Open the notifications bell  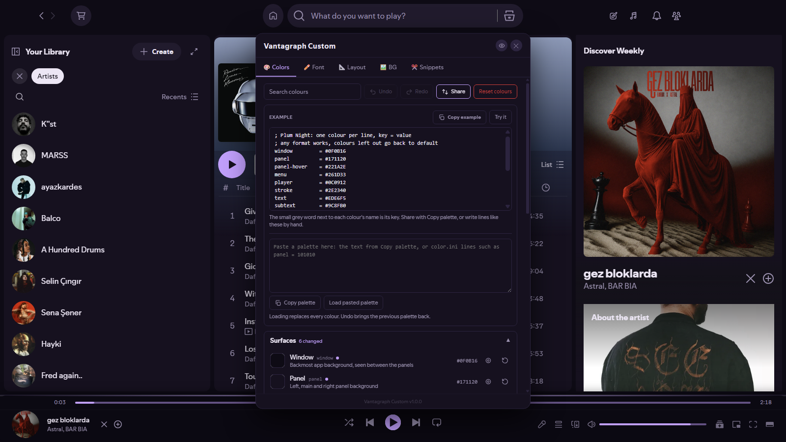coord(656,16)
